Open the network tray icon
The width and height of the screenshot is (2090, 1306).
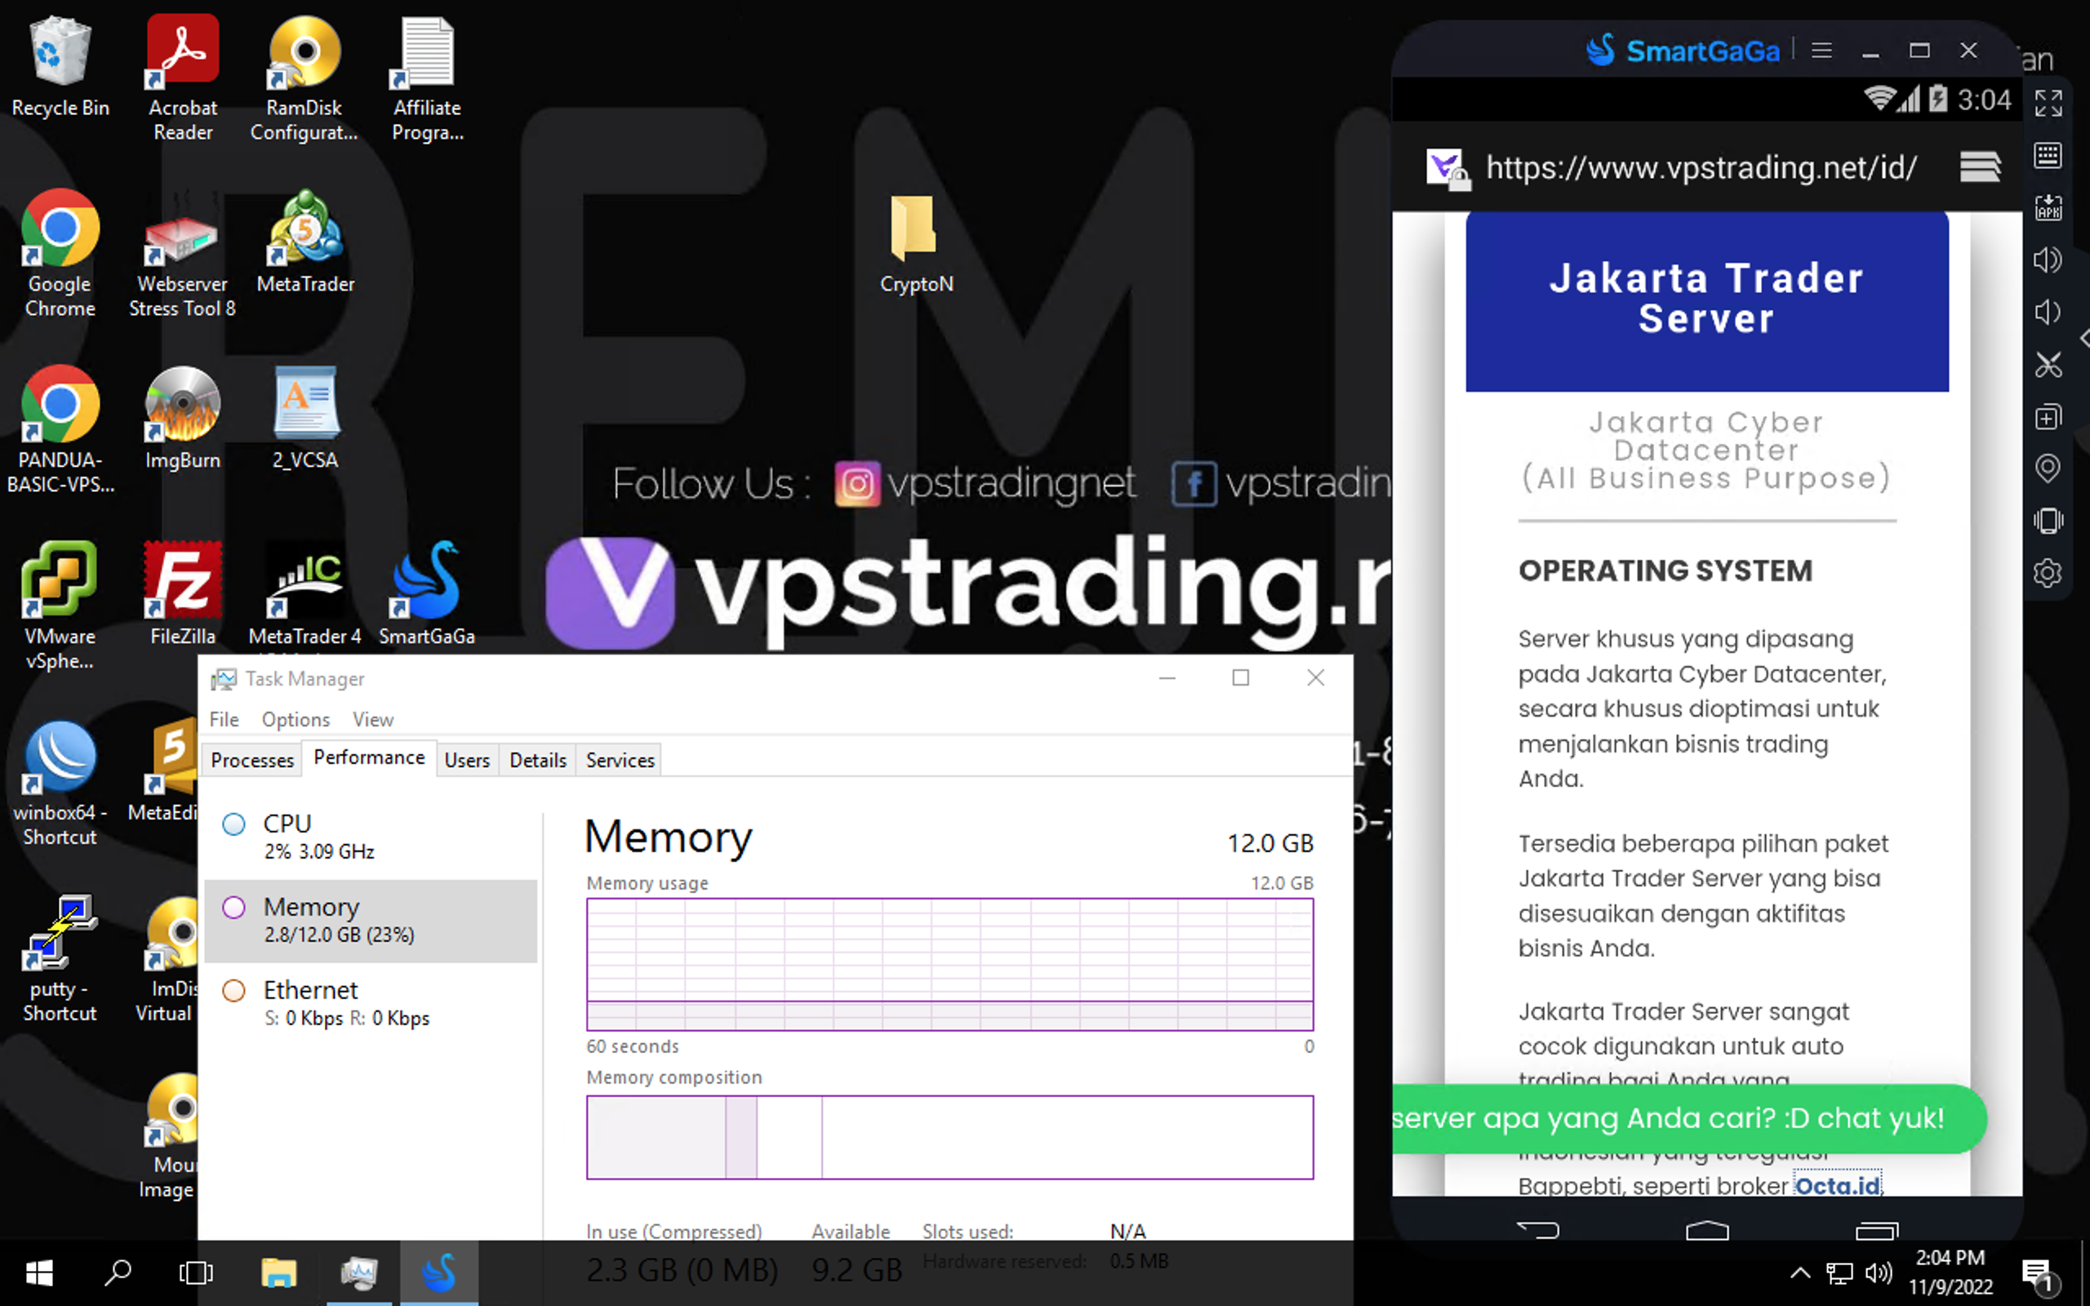1839,1273
